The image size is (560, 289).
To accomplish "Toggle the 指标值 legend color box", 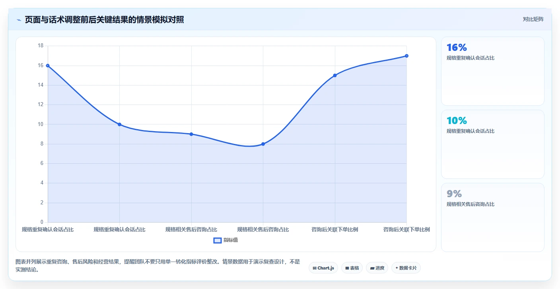I will (218, 240).
